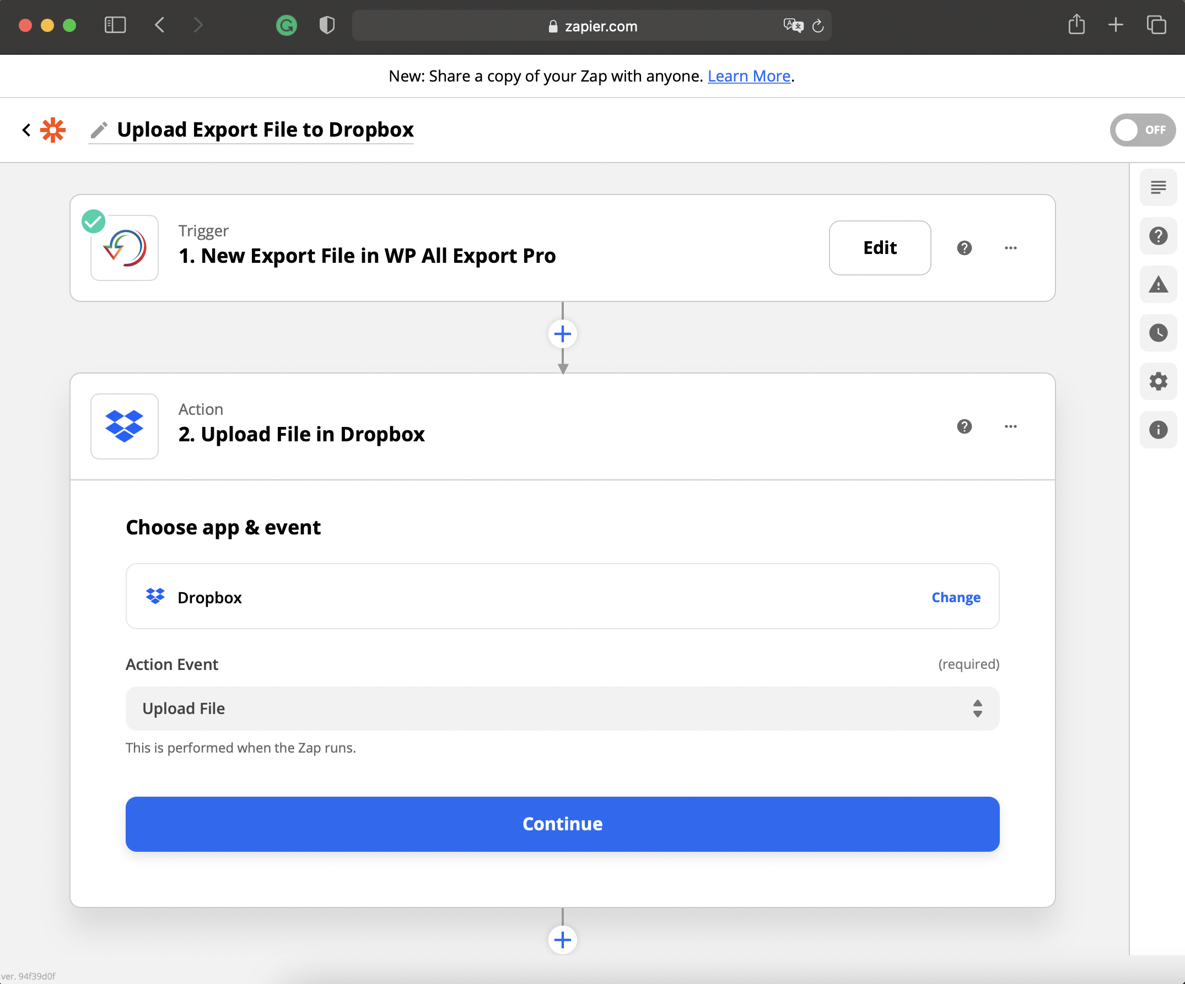Open more options on Dropbox Action step
Image resolution: width=1185 pixels, height=984 pixels.
pos(1010,426)
